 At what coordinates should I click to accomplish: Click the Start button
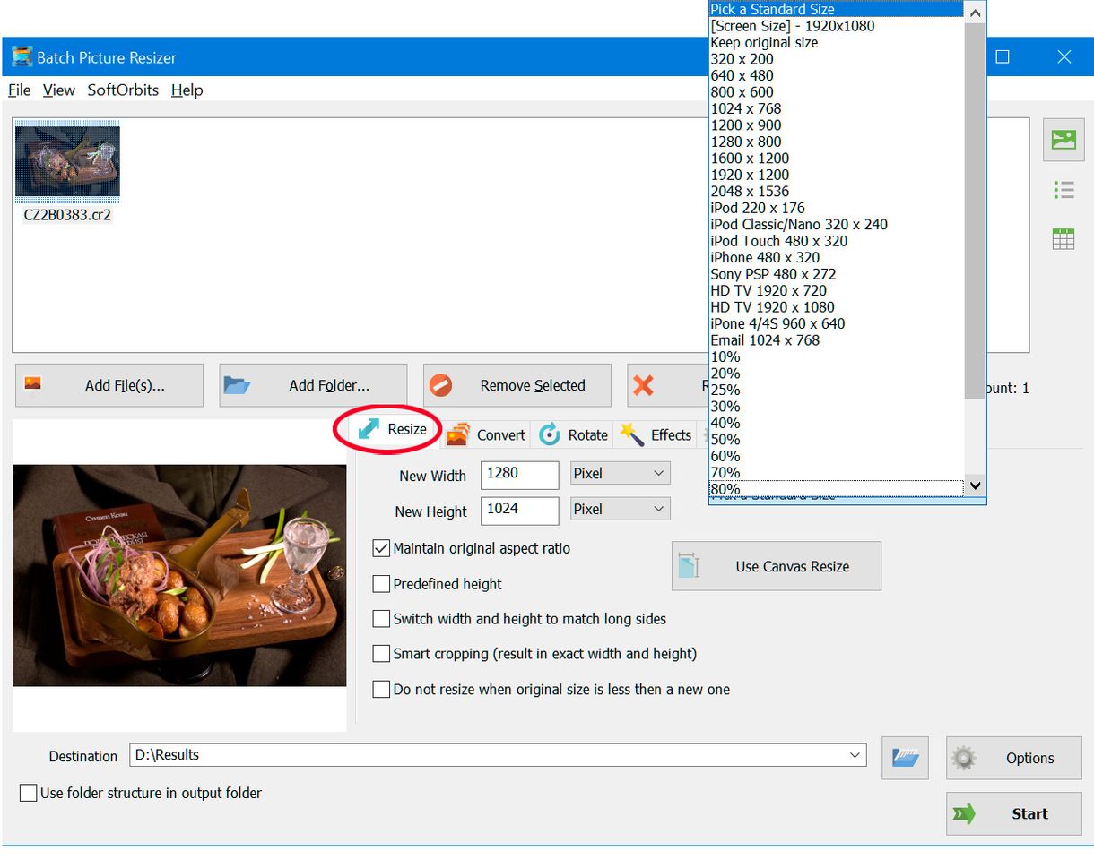(1013, 813)
